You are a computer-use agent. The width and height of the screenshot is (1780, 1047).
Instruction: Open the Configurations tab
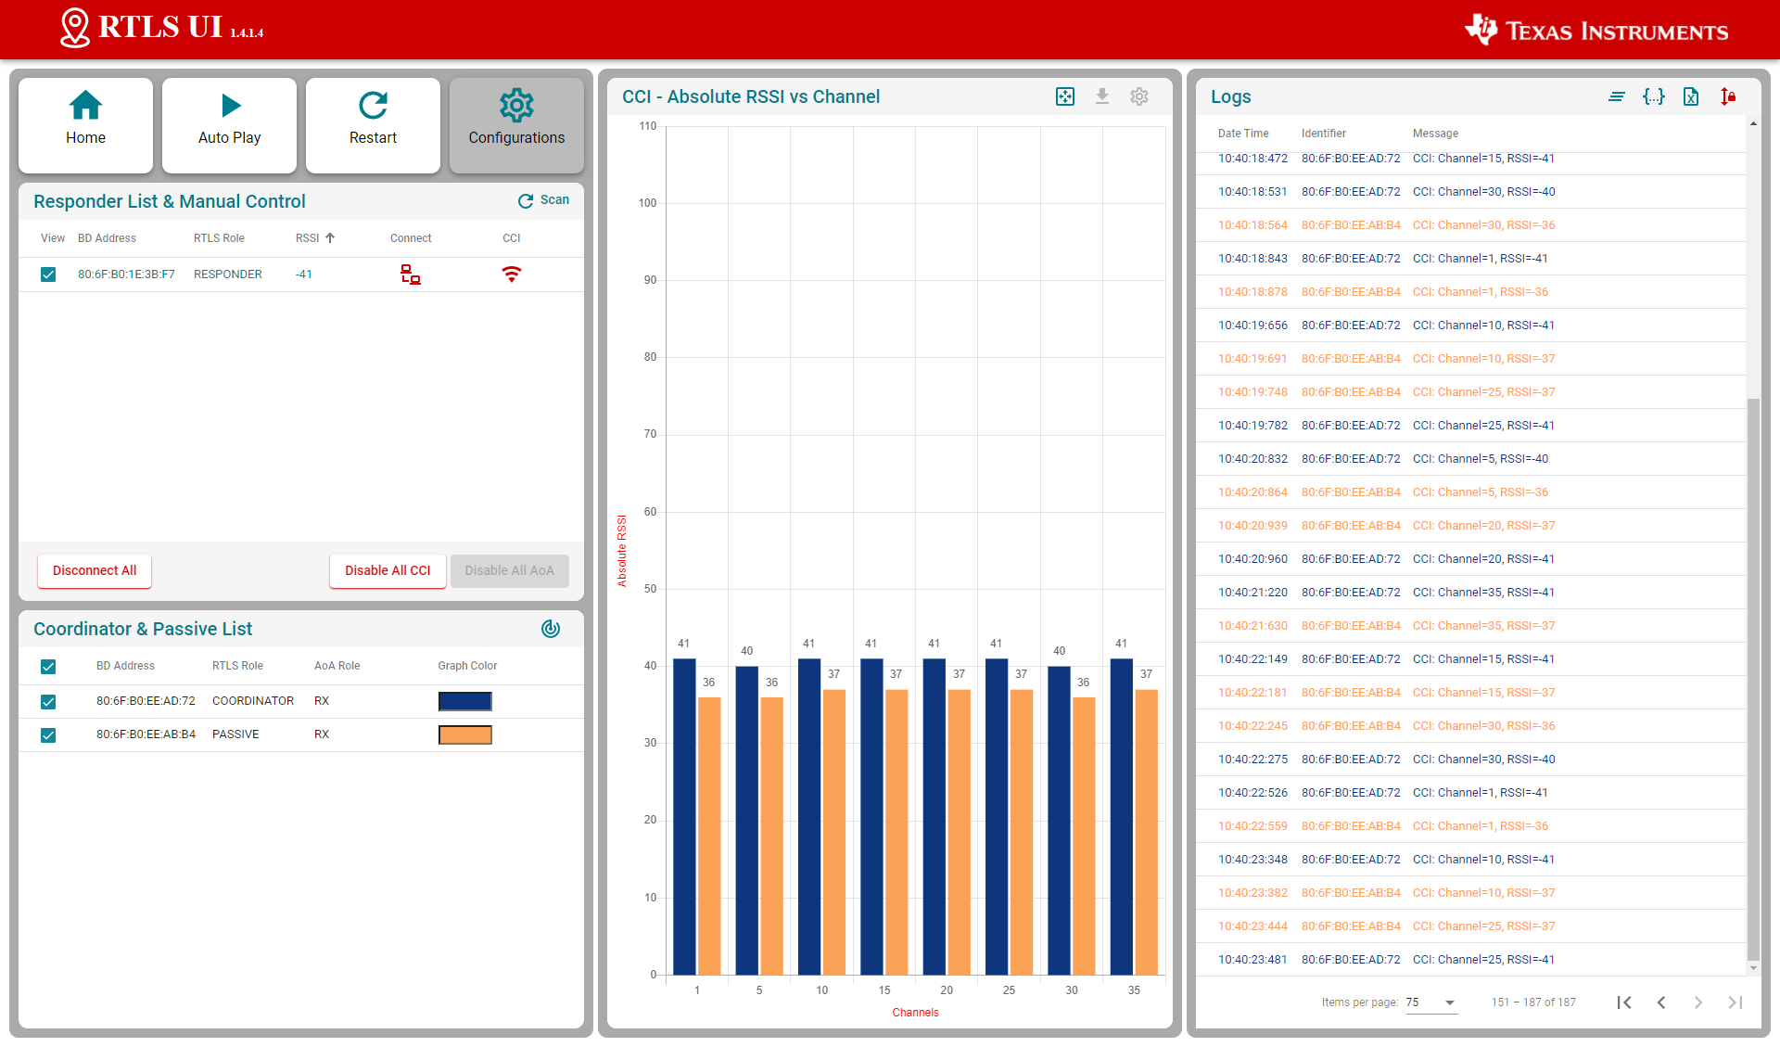pos(516,125)
